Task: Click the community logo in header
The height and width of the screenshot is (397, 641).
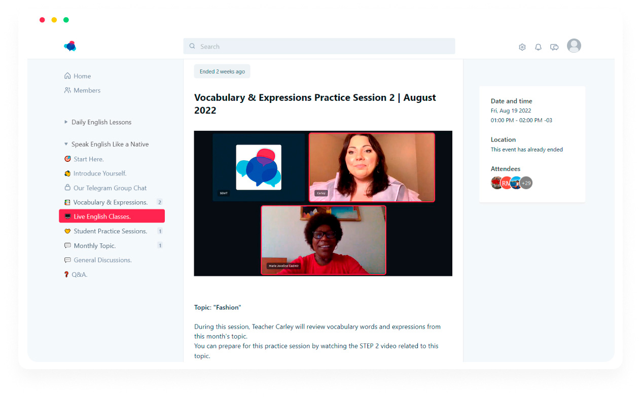Action: click(70, 46)
